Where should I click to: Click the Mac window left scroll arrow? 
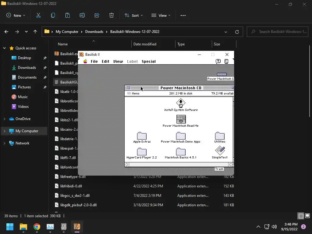127,165
